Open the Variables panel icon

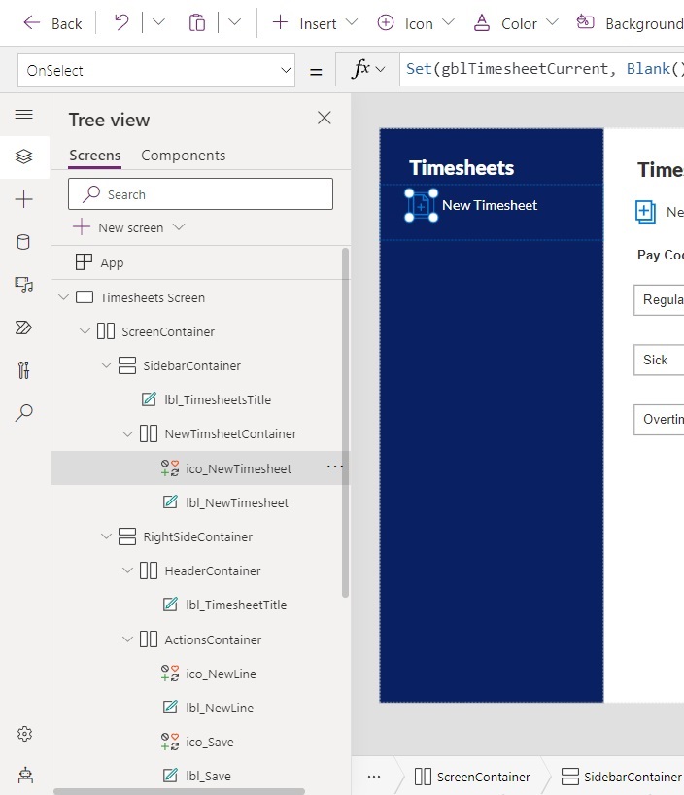[x=24, y=370]
